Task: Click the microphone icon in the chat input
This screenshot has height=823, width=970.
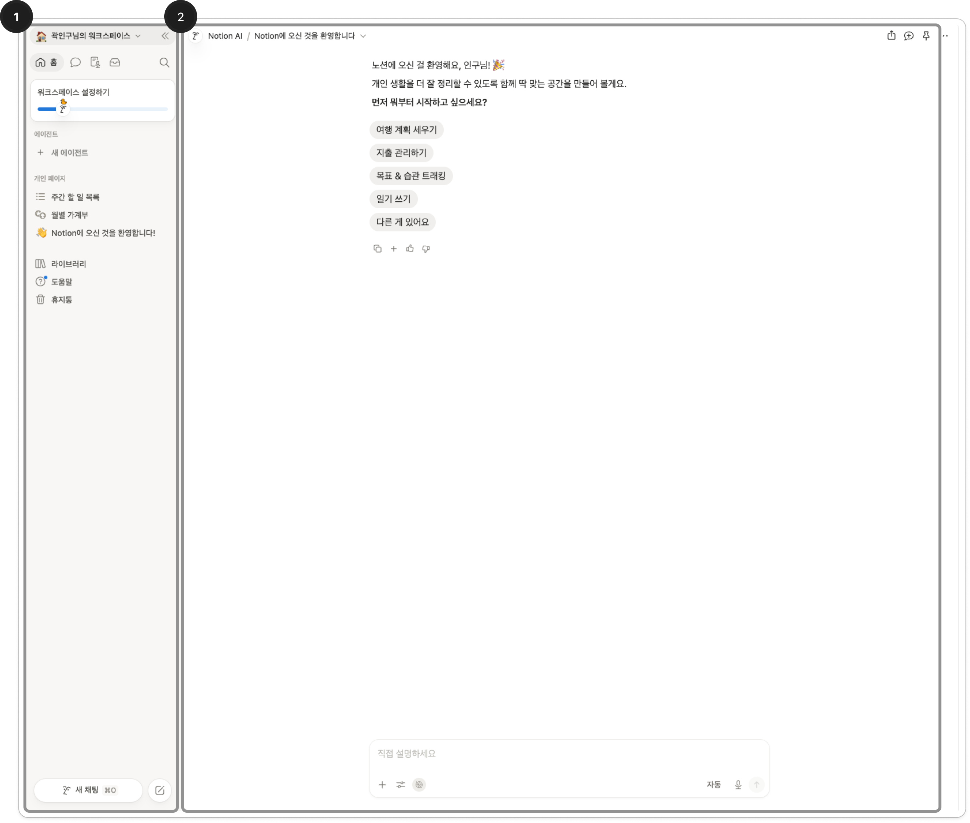Action: click(738, 785)
